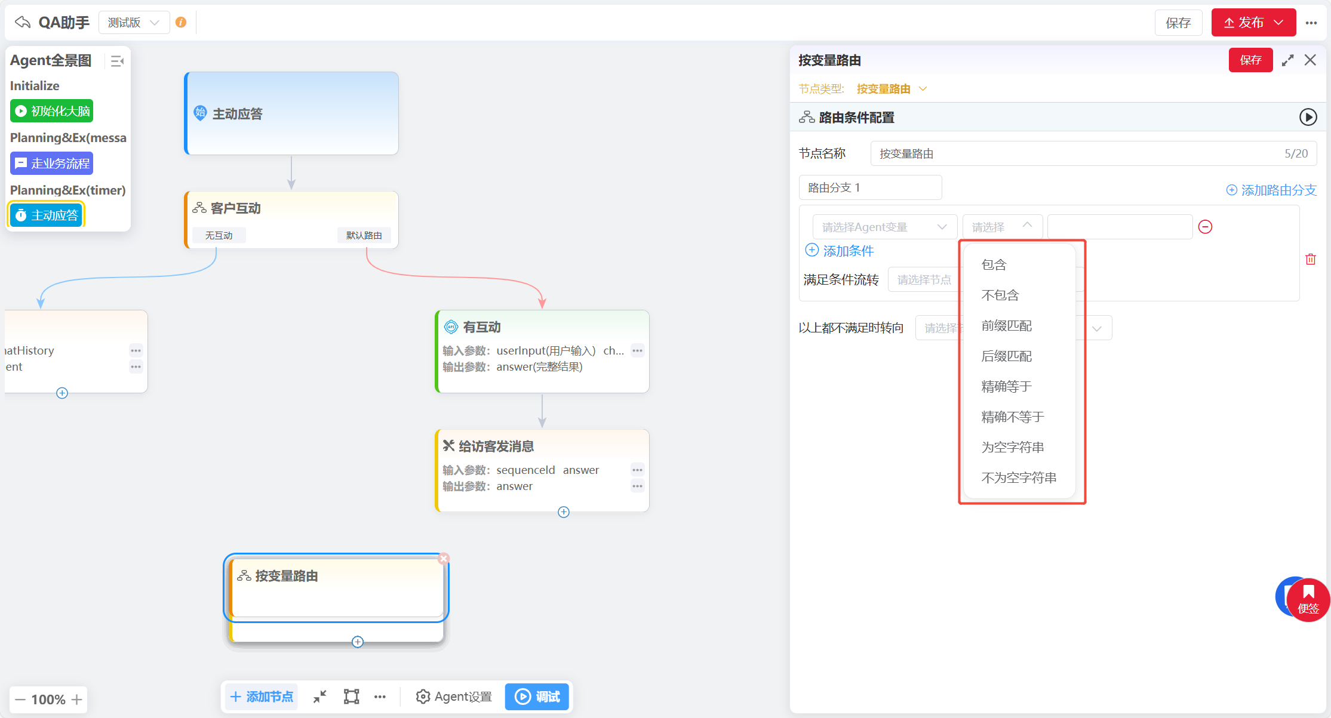
Task: Open the 请选择Agent变量 dropdown
Action: tap(884, 227)
